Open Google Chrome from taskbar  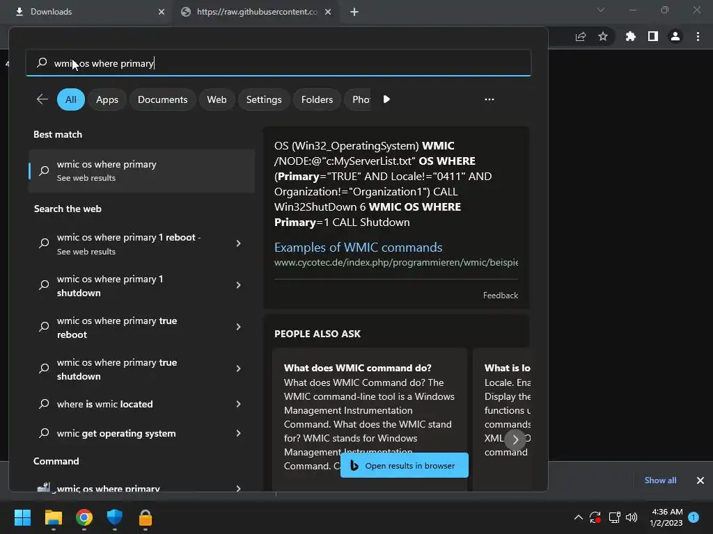coord(84,517)
